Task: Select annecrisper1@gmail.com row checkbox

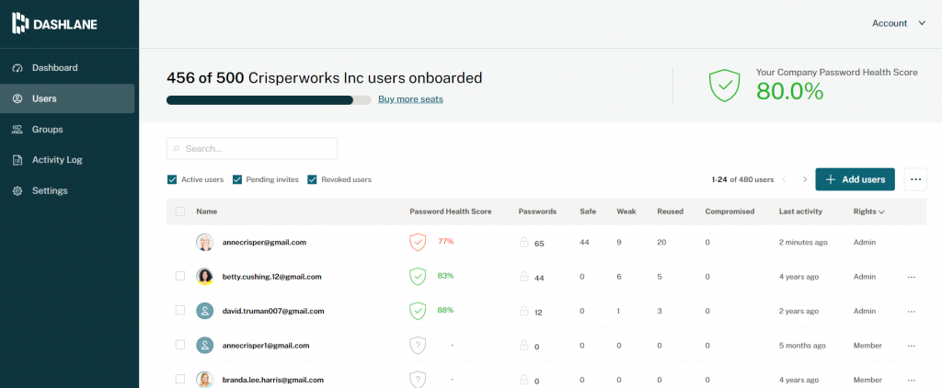Action: click(180, 345)
